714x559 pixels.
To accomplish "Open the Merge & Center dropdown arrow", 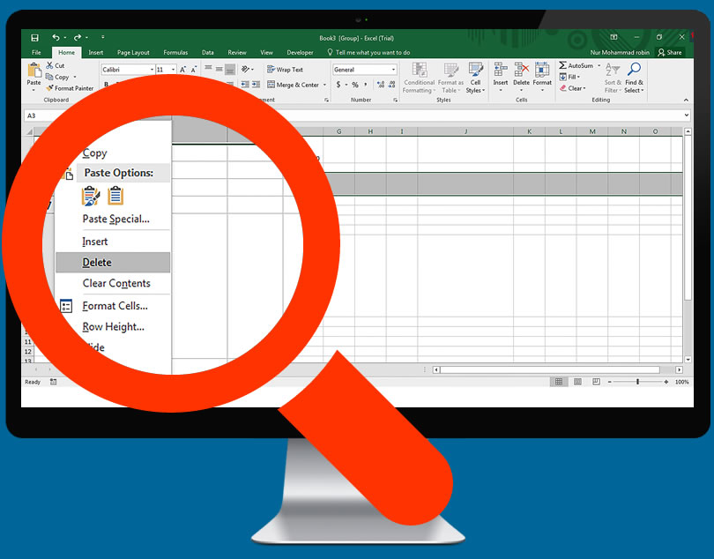I will (324, 86).
